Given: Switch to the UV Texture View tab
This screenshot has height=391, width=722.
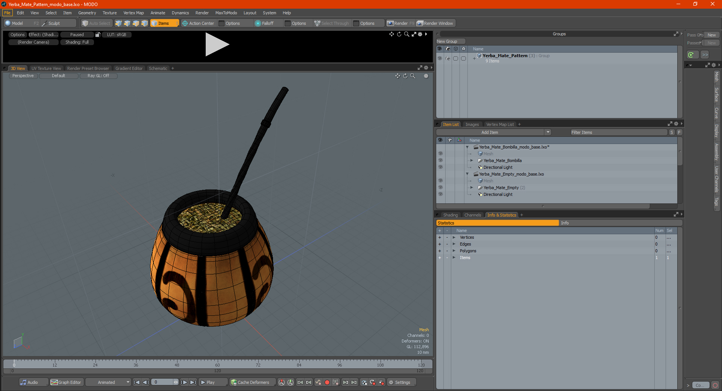Looking at the screenshot, I should [46, 68].
